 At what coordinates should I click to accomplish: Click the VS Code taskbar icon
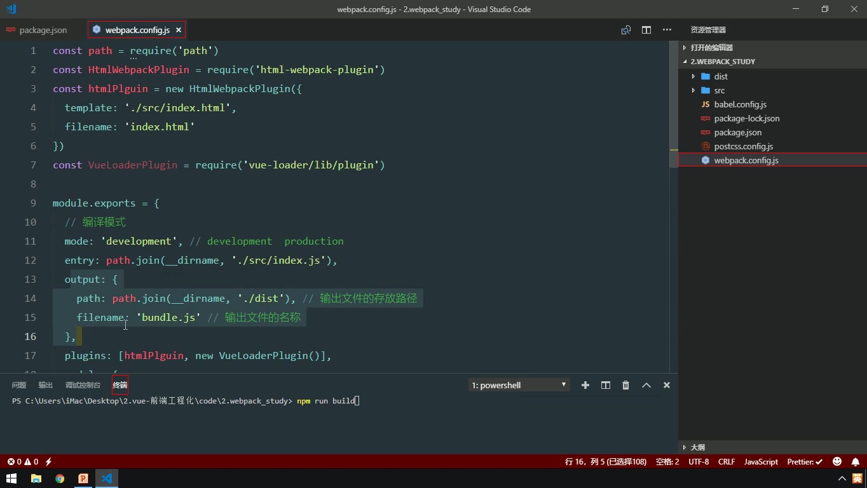coord(107,478)
